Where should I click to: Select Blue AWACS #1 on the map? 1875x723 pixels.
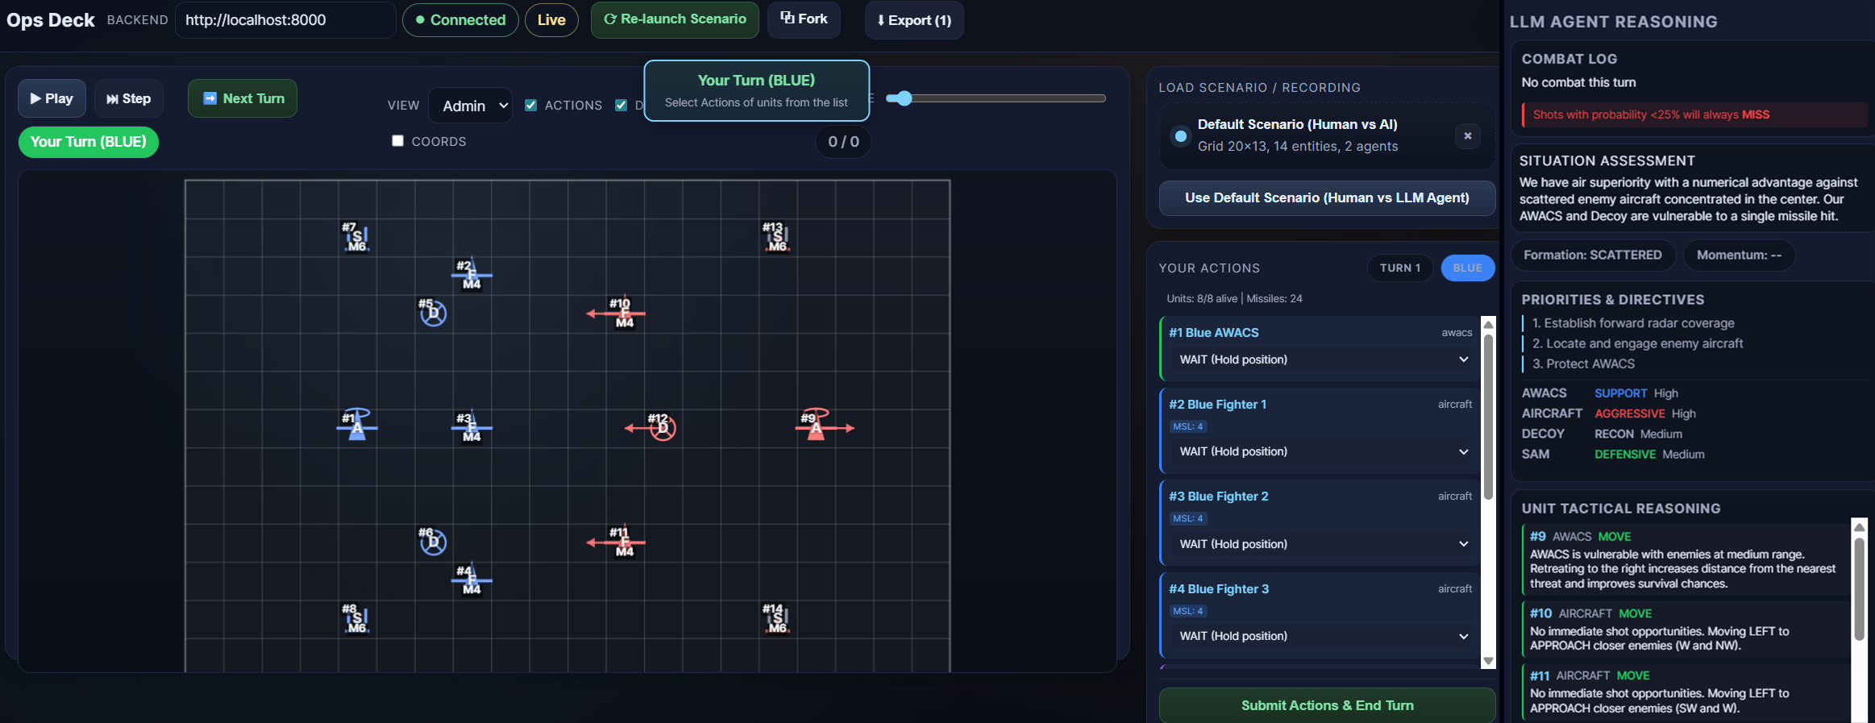click(356, 426)
